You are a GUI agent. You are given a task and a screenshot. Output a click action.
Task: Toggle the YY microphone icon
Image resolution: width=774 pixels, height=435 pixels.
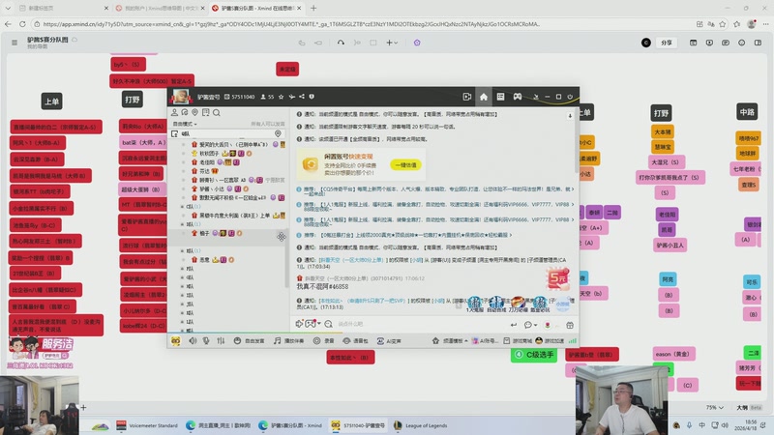206,341
